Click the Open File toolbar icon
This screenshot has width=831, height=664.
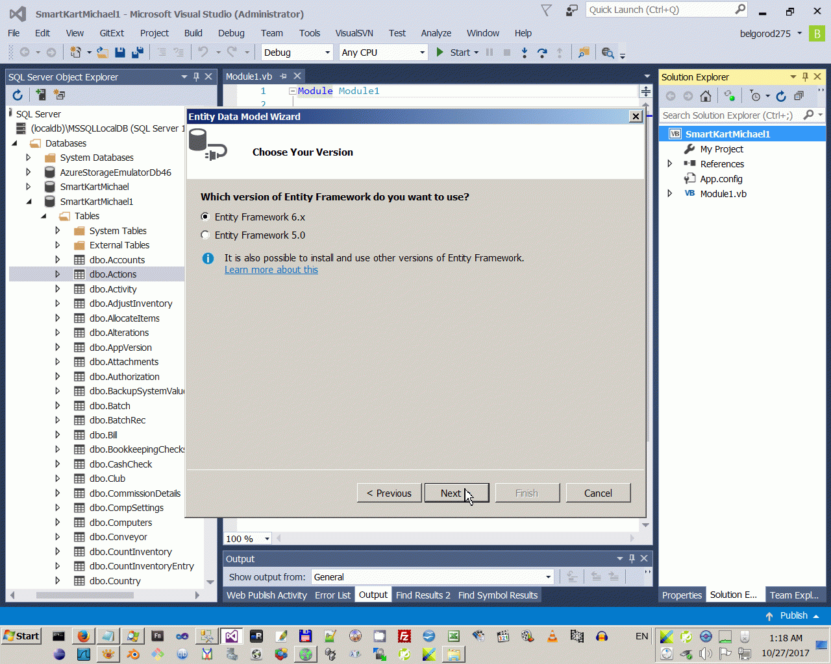(103, 53)
